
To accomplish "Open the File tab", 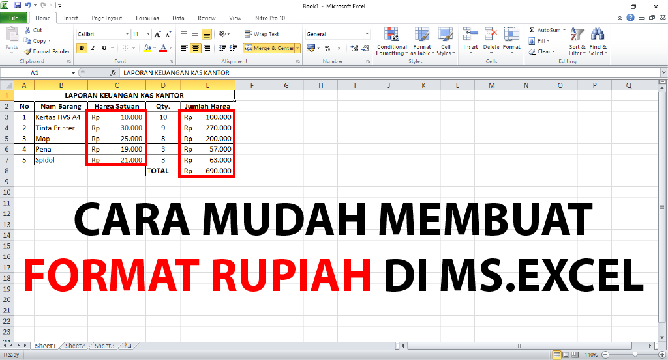I will coord(14,18).
